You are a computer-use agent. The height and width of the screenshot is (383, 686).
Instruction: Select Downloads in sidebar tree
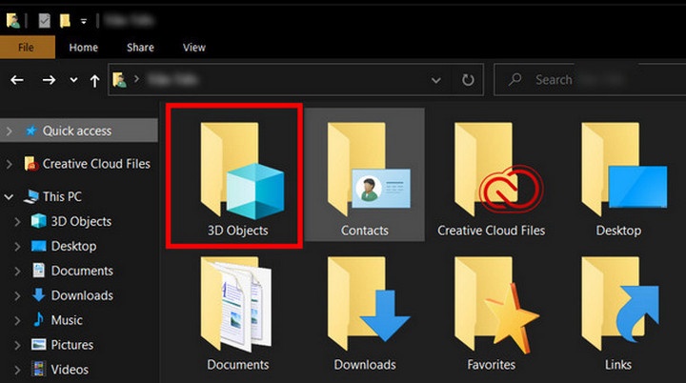(72, 295)
